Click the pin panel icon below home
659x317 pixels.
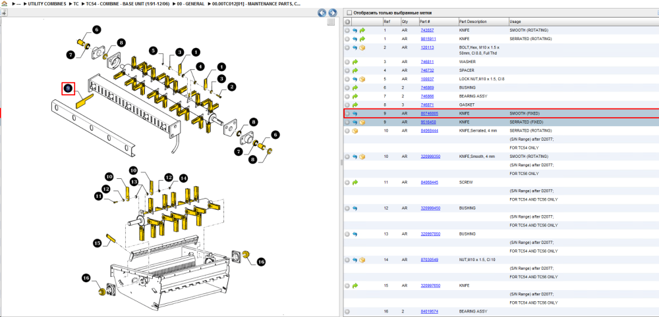[4, 12]
